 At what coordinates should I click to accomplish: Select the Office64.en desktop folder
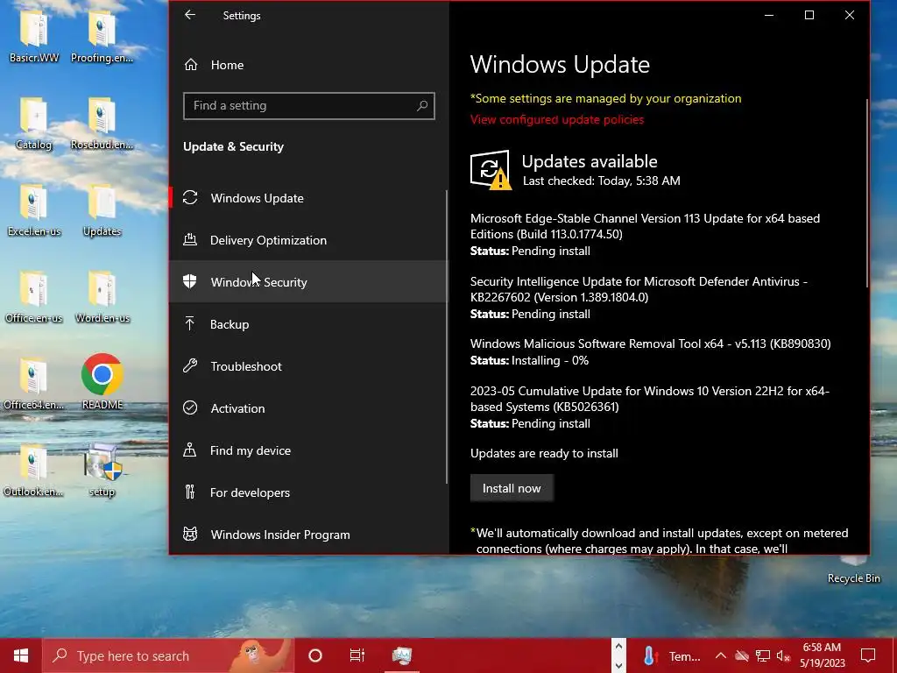[34, 384]
